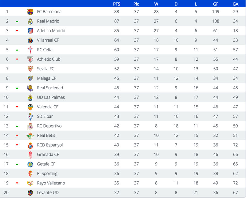Click the Real Betis green crest

pyautogui.click(x=30, y=135)
